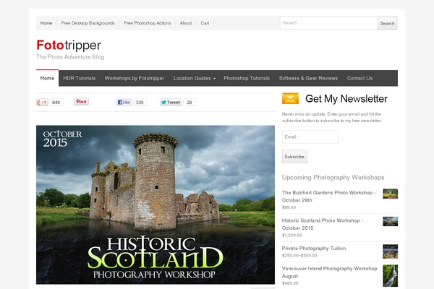Click the Facebook Like button
This screenshot has width=434, height=289.
tap(124, 103)
